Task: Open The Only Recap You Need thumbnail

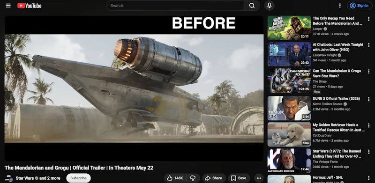Action: [x=289, y=28]
